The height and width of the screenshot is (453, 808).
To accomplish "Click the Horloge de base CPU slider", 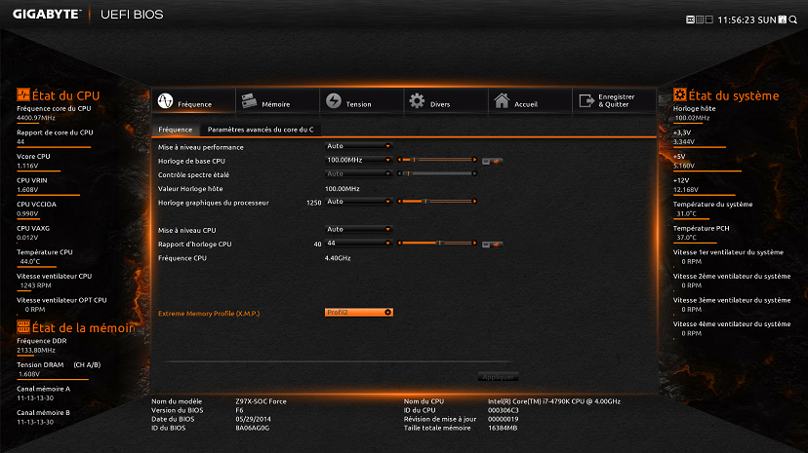I will (x=437, y=160).
